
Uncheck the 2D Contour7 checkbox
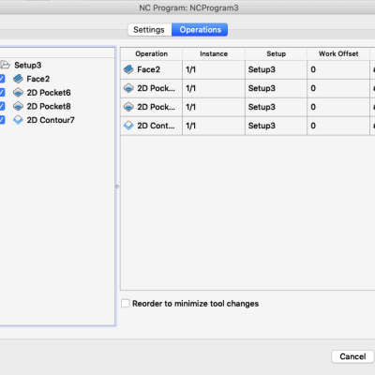(2, 120)
